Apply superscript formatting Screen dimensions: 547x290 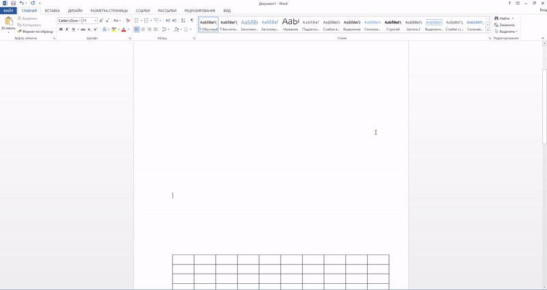96,29
